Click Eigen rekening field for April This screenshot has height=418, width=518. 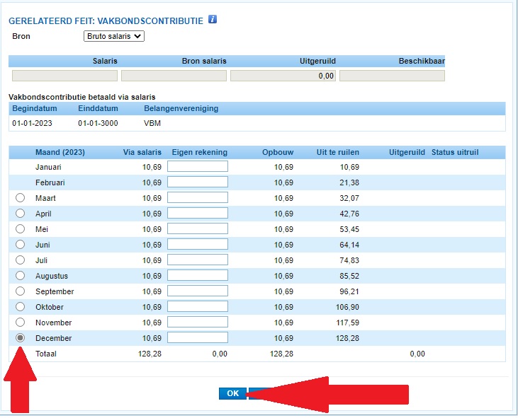tap(198, 213)
